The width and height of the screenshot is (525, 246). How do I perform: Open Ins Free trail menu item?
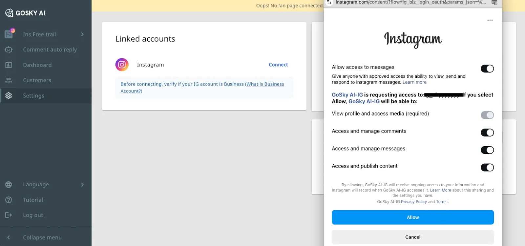tap(46, 34)
